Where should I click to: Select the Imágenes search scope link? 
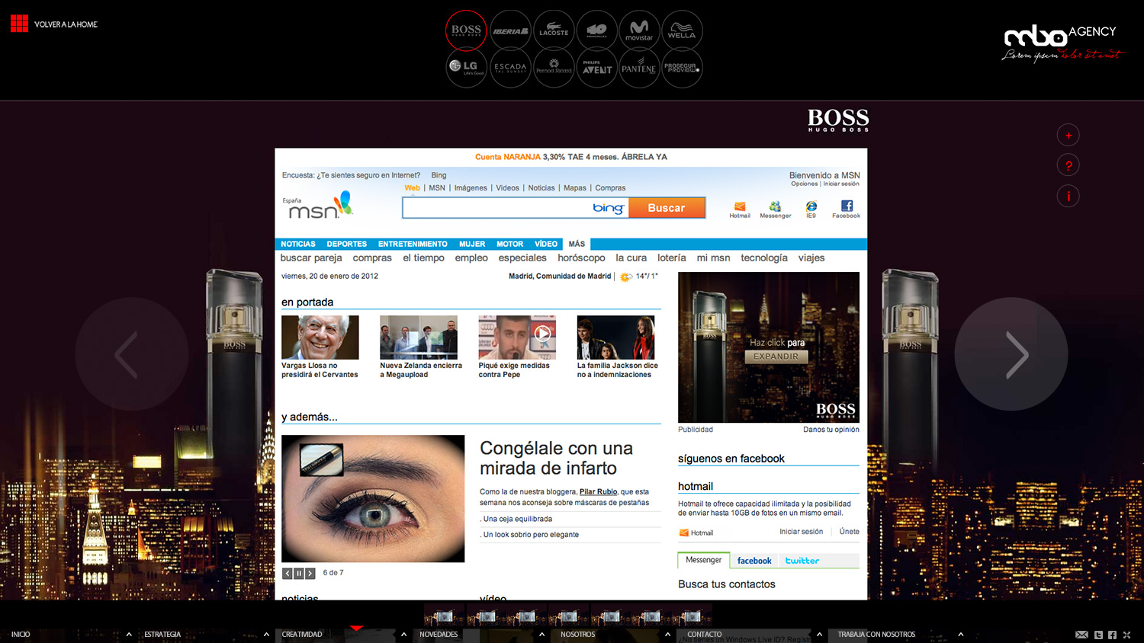click(x=471, y=188)
